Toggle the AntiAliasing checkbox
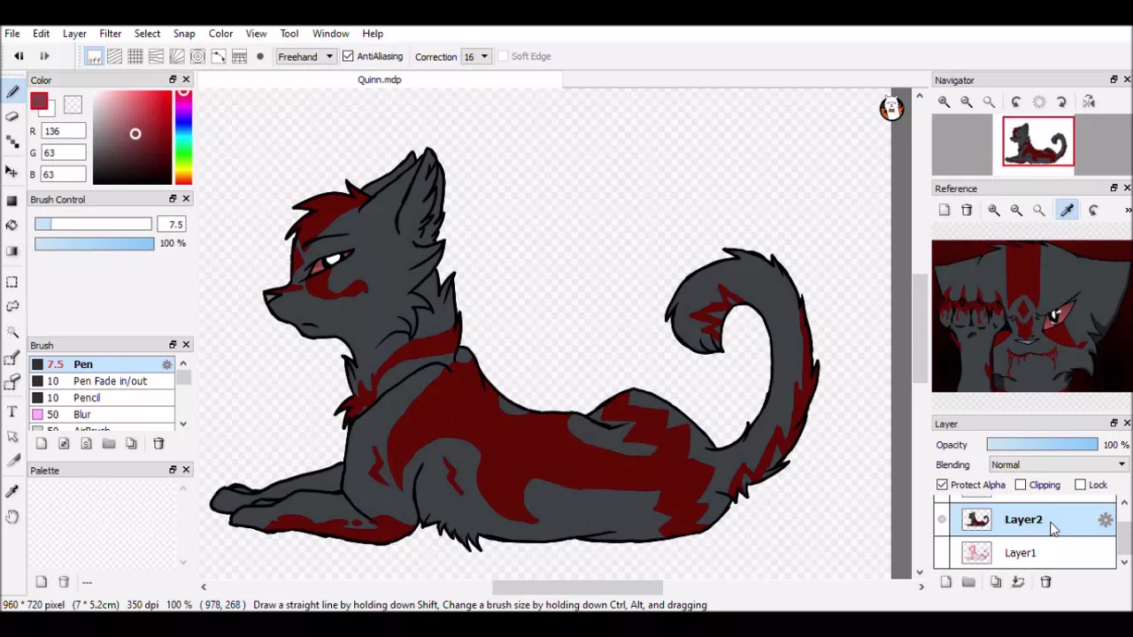The width and height of the screenshot is (1133, 637). [x=348, y=57]
